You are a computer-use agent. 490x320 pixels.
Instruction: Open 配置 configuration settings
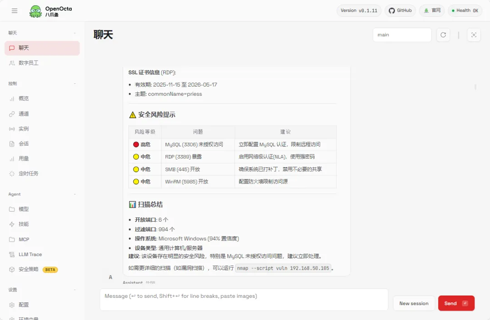[42, 305]
